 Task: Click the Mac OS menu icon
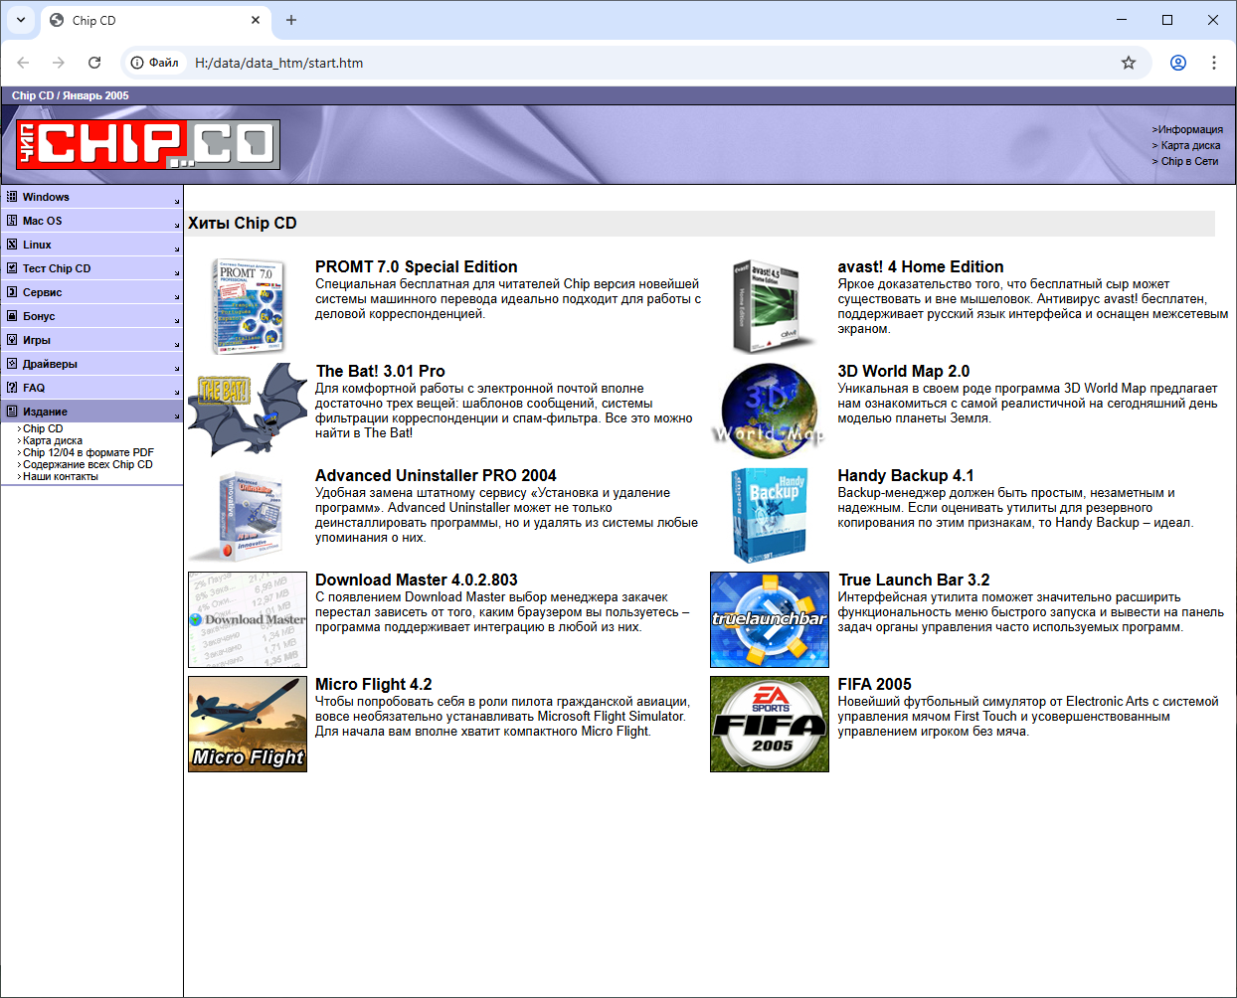(x=12, y=221)
